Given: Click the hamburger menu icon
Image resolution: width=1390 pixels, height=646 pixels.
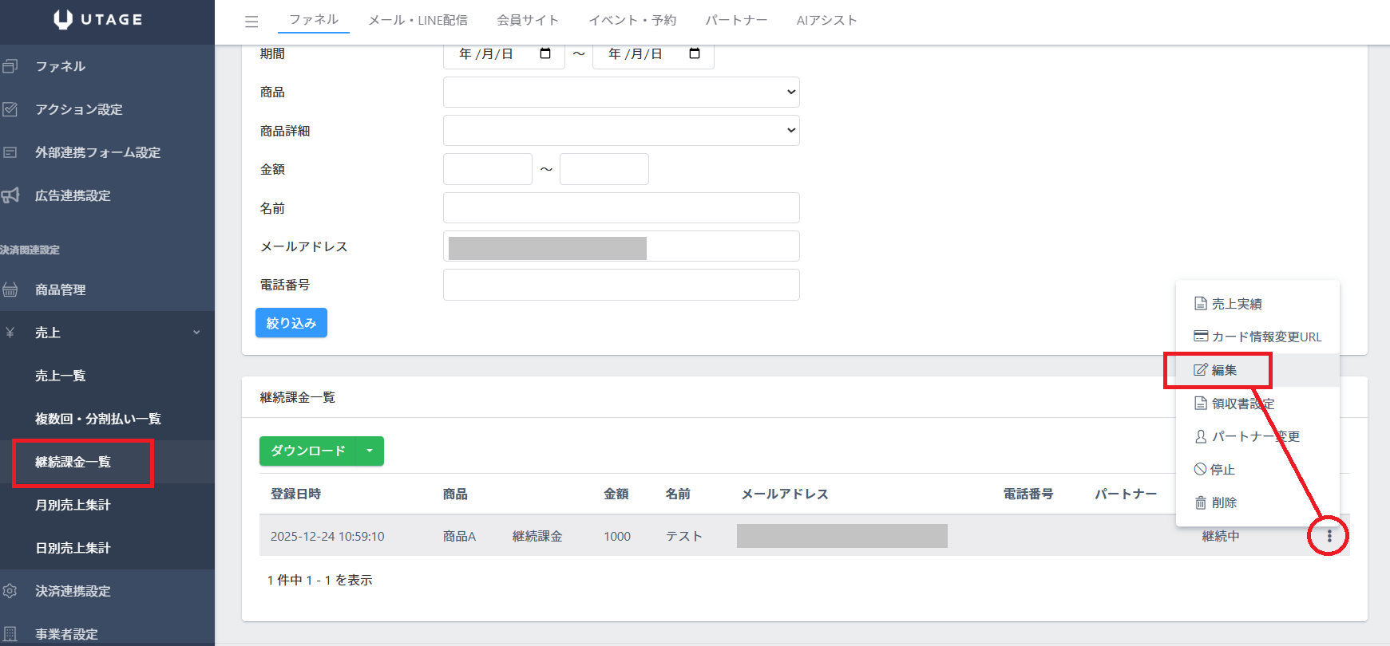Looking at the screenshot, I should (251, 22).
